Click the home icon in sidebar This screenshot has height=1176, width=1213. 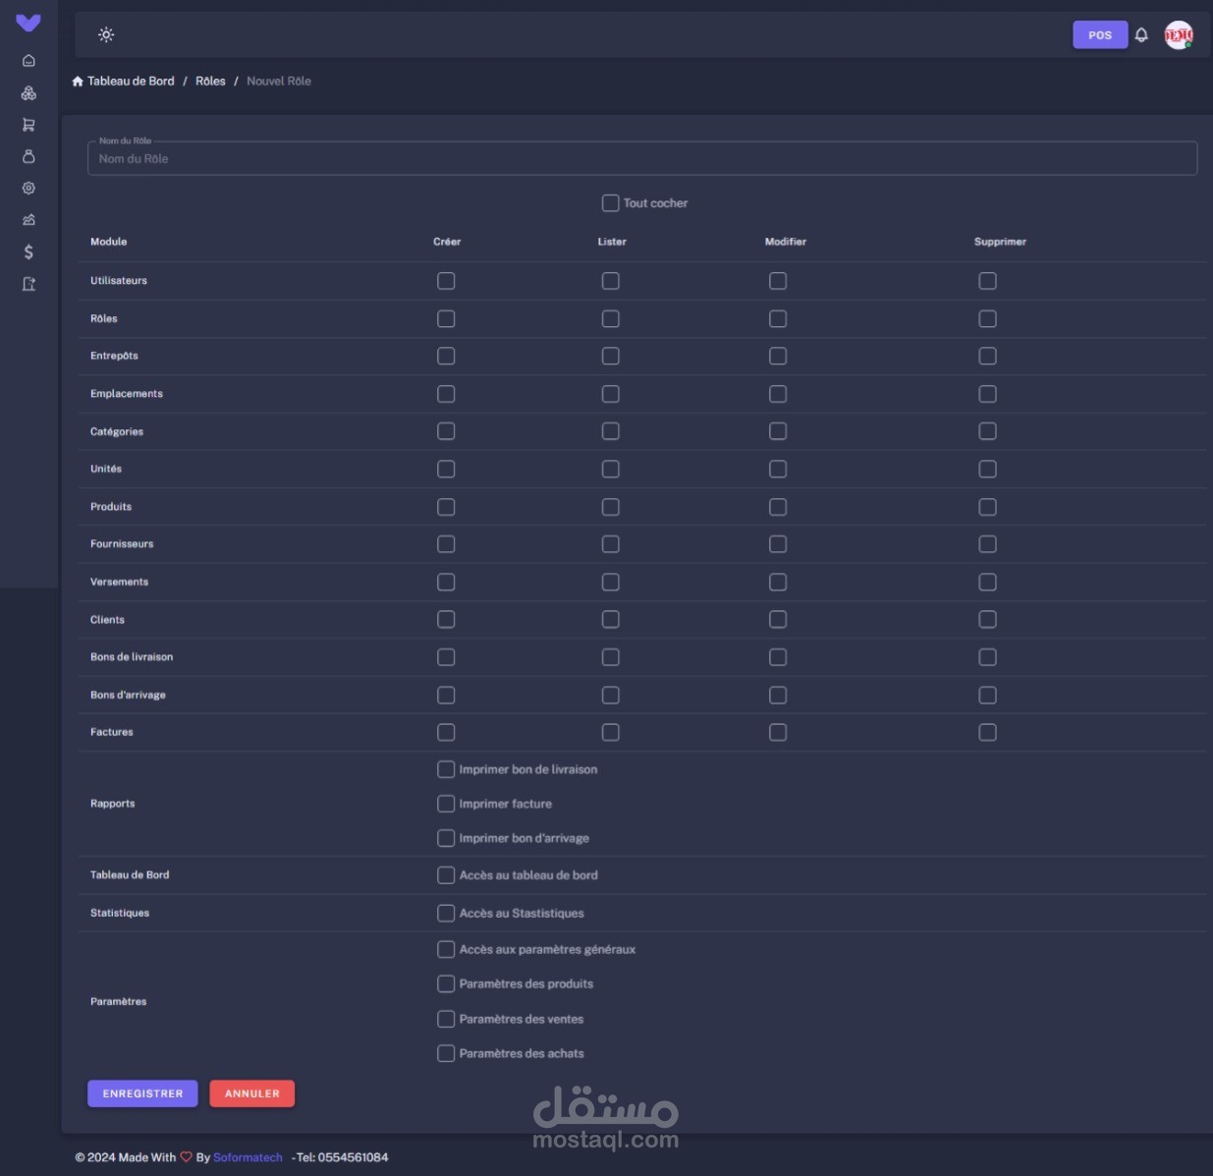(x=28, y=61)
